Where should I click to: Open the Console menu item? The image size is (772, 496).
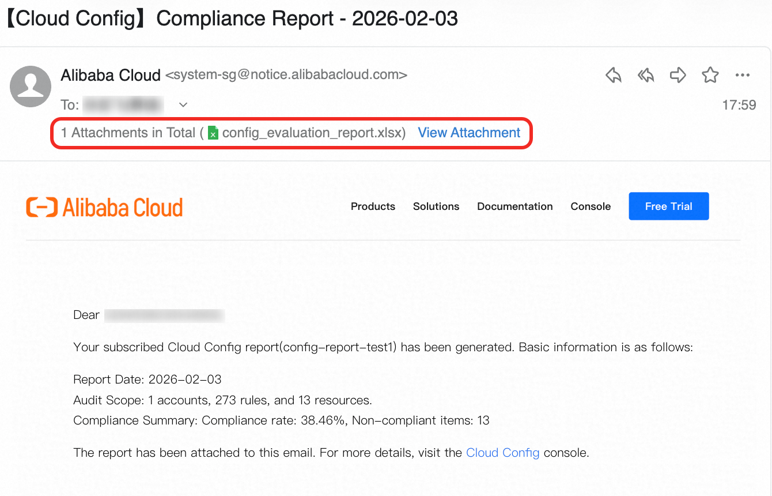click(x=591, y=206)
